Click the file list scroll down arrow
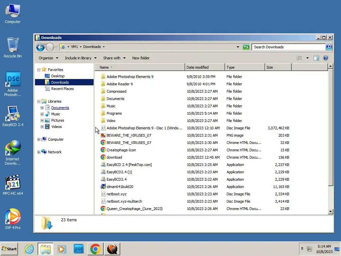Image resolution: width=341 pixels, height=256 pixels. [330, 211]
